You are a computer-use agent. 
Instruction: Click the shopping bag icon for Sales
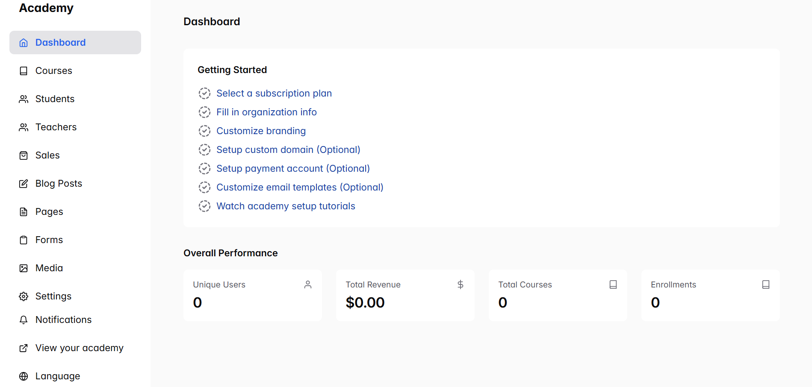(24, 155)
